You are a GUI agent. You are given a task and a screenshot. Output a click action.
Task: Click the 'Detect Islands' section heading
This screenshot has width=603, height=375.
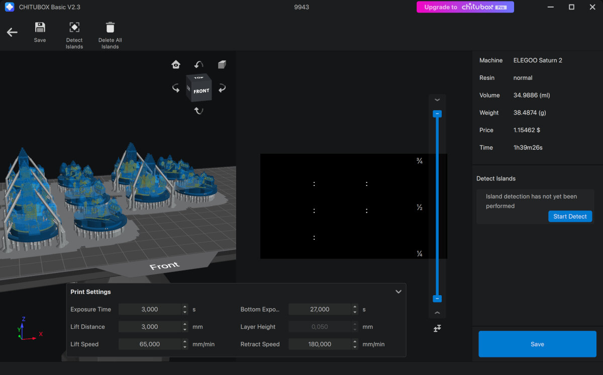click(x=496, y=178)
